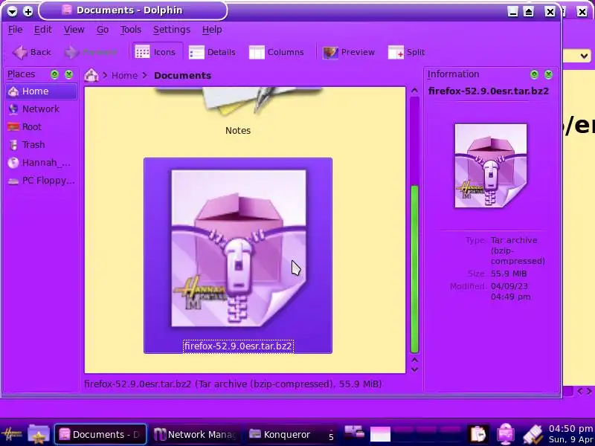This screenshot has height=446, width=595.
Task: Click the Trash bin icon in Places
Action: point(13,145)
